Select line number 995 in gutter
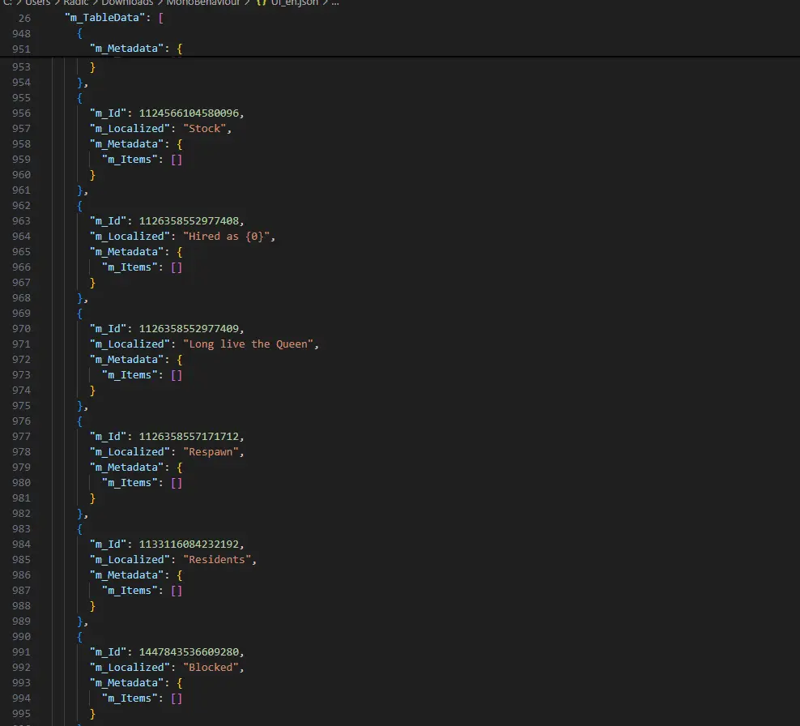Viewport: 800px width, 726px height. [x=21, y=714]
